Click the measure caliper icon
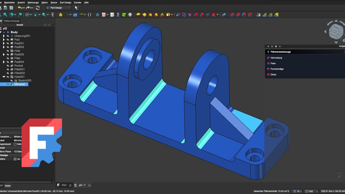Screen dimensions: 345x194 click(52, 15)
